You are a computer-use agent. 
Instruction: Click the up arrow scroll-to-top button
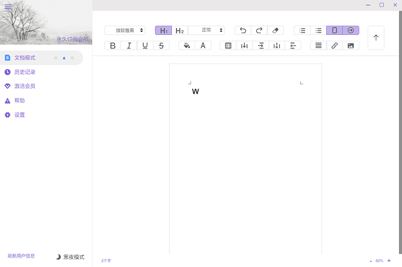[376, 38]
